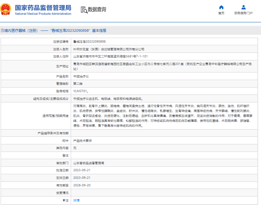The height and width of the screenshot is (207, 261).
Task: Select 其他内容 value 无
Action: (75, 148)
